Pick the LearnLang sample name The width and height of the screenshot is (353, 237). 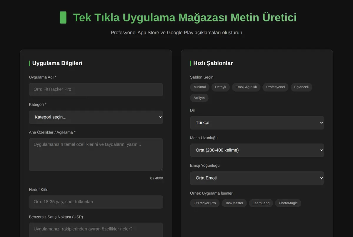point(261,203)
